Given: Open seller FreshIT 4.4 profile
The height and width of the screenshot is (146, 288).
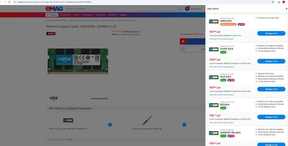Looking at the screenshot, I should 226,49.
